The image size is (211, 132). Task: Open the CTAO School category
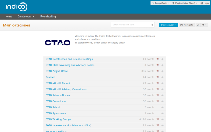coord(53,107)
